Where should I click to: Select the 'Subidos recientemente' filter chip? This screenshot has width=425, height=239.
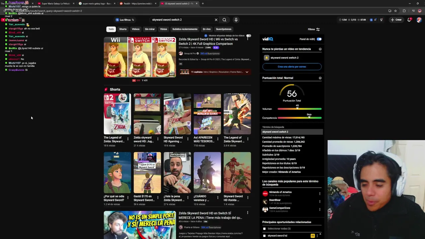pyautogui.click(x=185, y=29)
